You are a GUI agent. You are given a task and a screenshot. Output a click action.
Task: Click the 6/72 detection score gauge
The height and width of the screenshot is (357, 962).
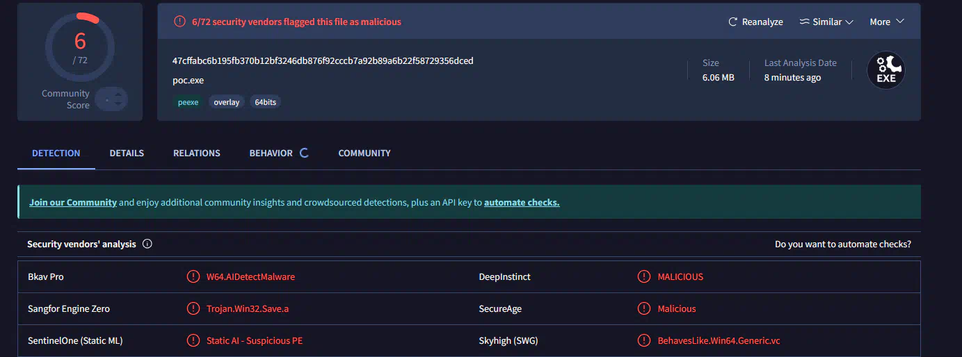pyautogui.click(x=80, y=46)
